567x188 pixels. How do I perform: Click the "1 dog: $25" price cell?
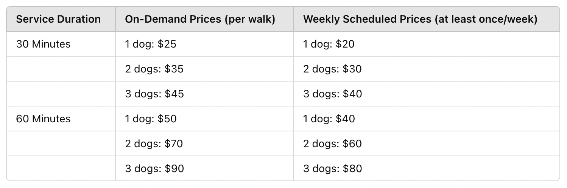151,44
